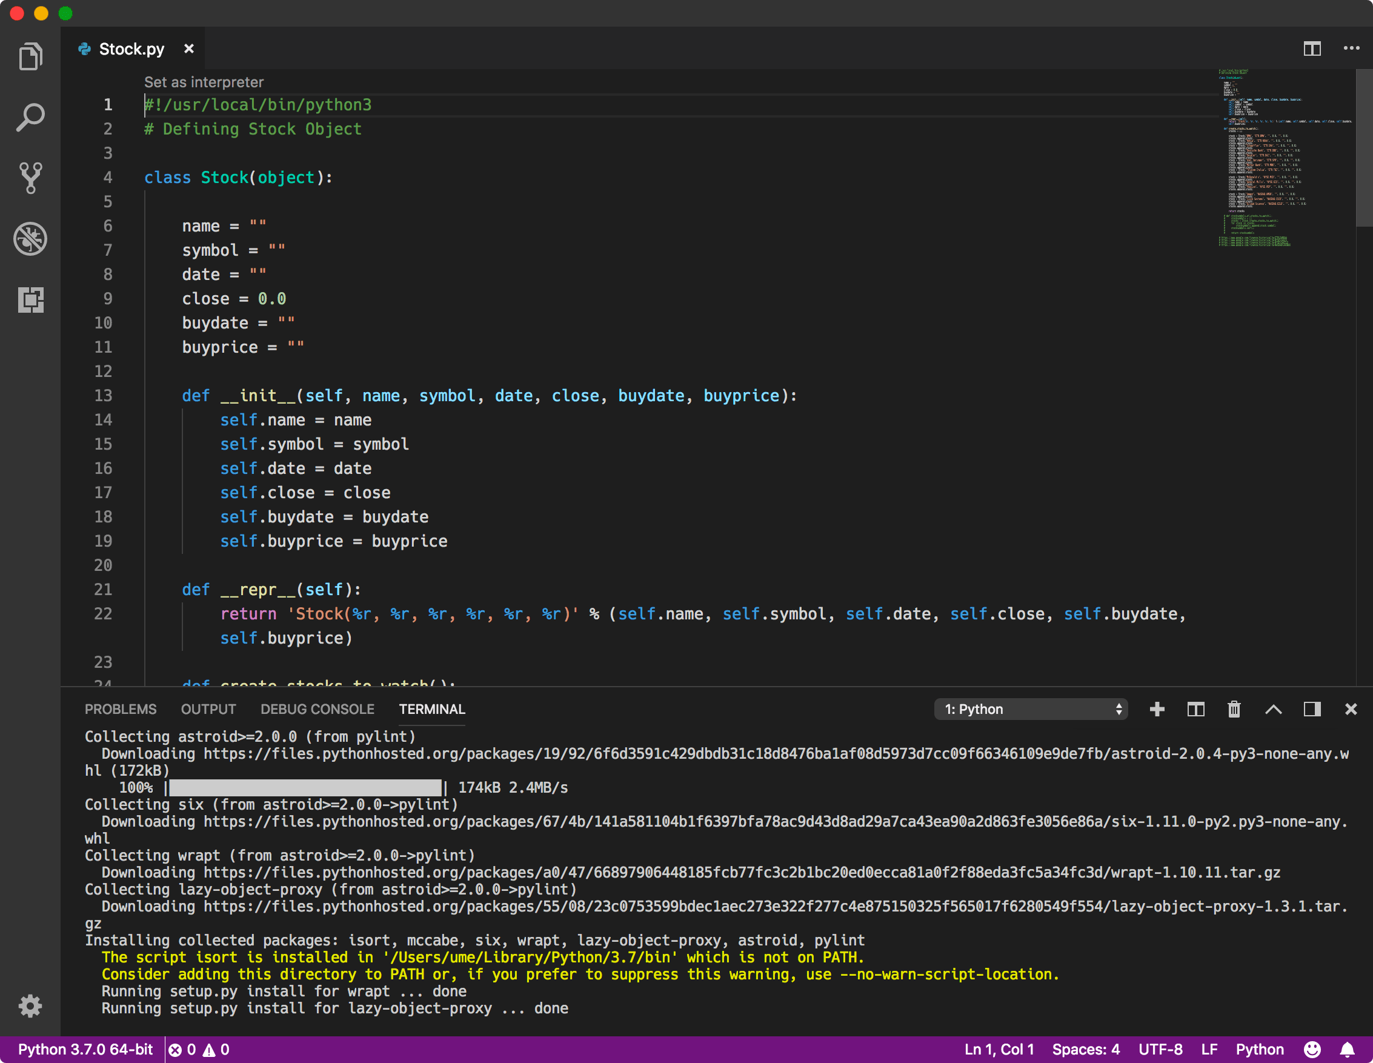Switch to the PROBLEMS tab

(x=120, y=709)
